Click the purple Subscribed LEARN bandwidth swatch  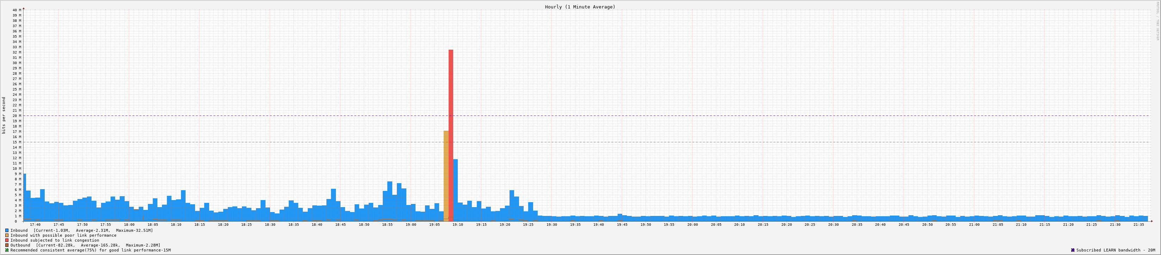[x=1073, y=250]
